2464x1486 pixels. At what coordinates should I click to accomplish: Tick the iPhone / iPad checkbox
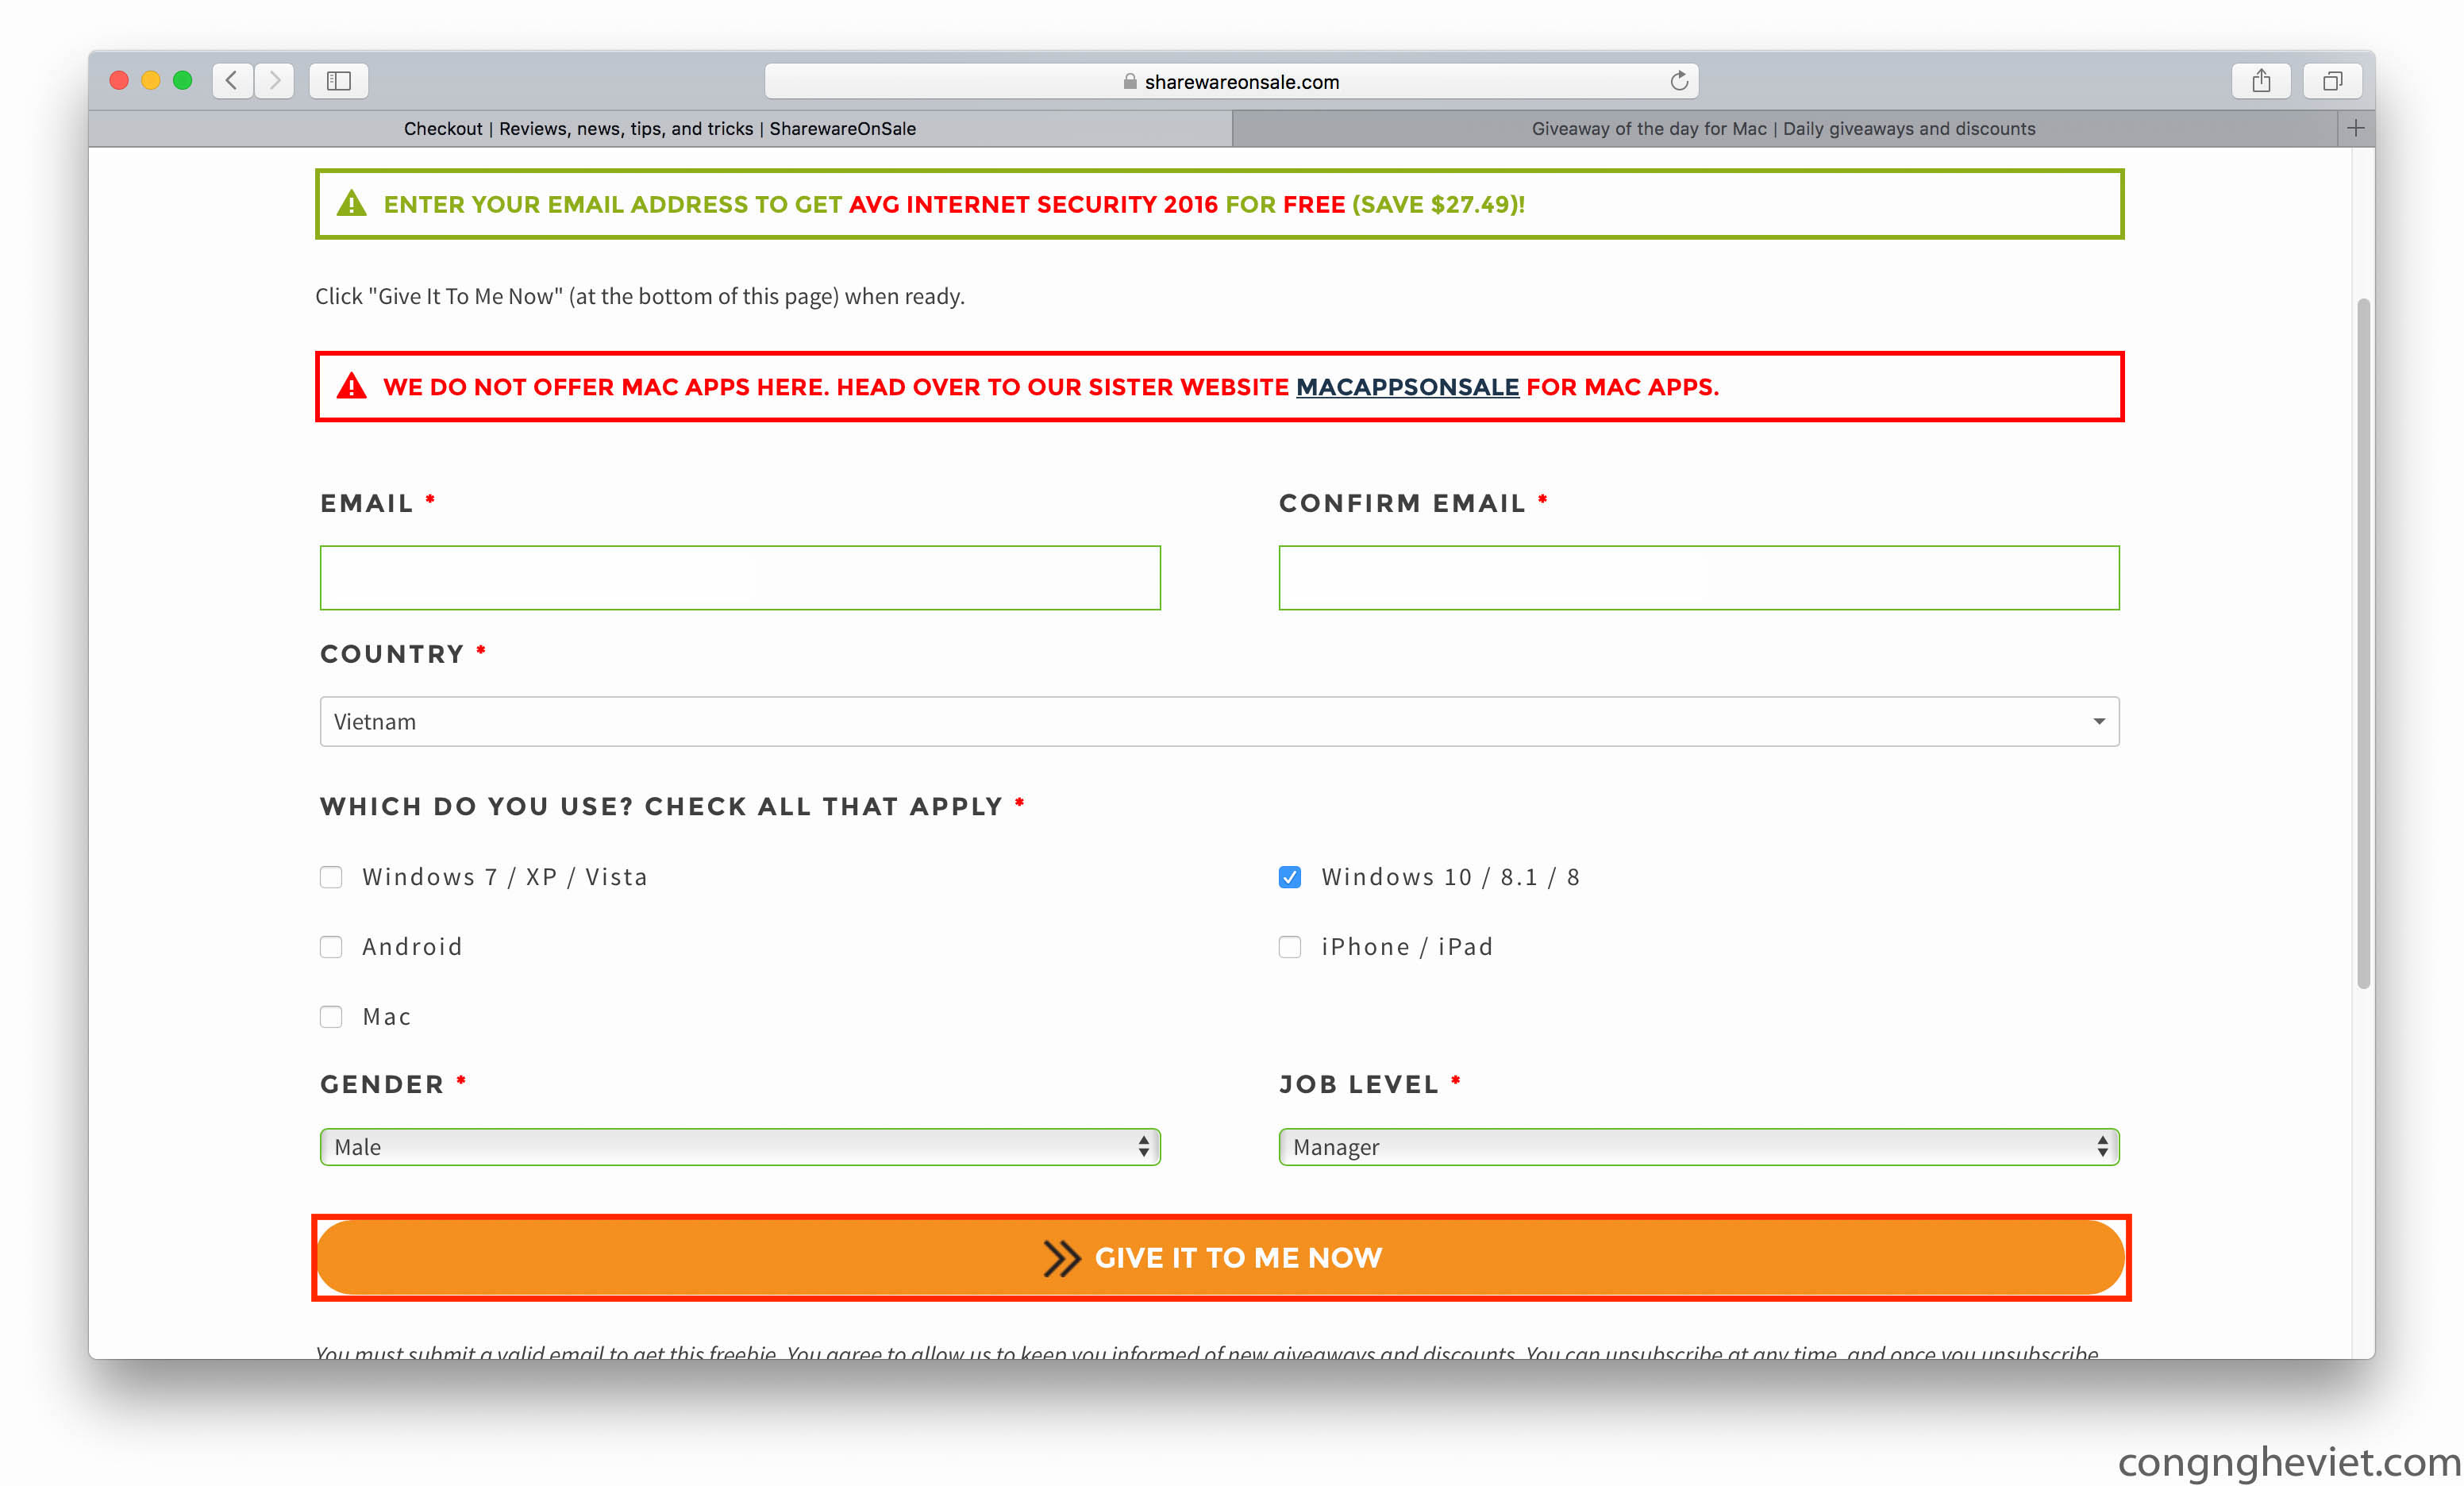[x=1290, y=947]
